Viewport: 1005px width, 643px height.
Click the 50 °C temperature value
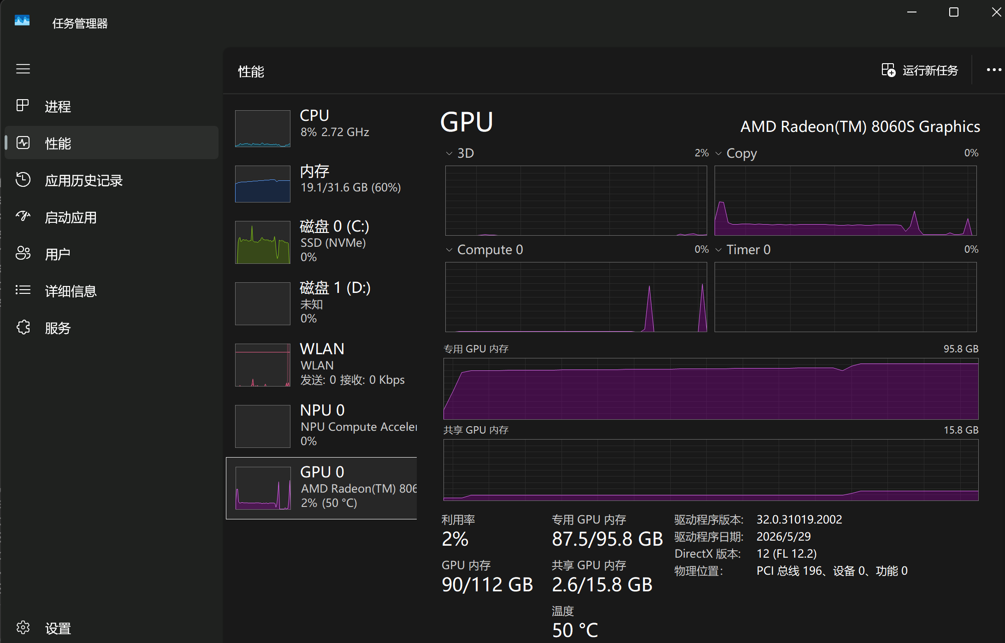point(575,630)
